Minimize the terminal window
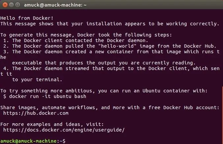 (11, 5)
